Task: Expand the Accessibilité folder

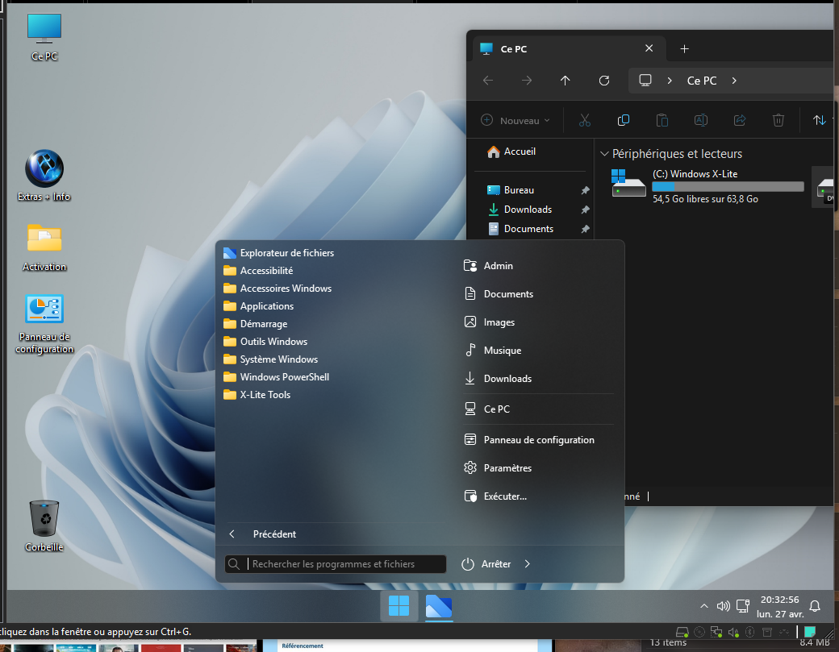Action: (x=258, y=271)
